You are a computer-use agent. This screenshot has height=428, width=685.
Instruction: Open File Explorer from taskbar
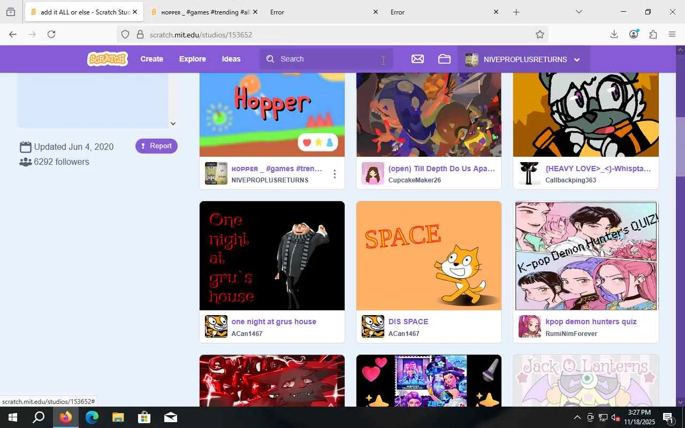(x=118, y=417)
